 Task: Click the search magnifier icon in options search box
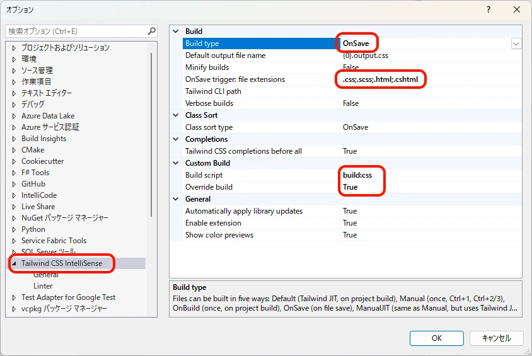[151, 31]
